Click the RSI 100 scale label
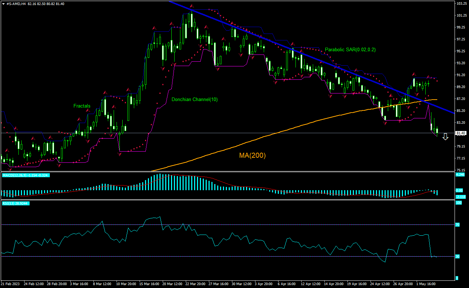Viewport: 469px width, 288px height. [x=458, y=203]
